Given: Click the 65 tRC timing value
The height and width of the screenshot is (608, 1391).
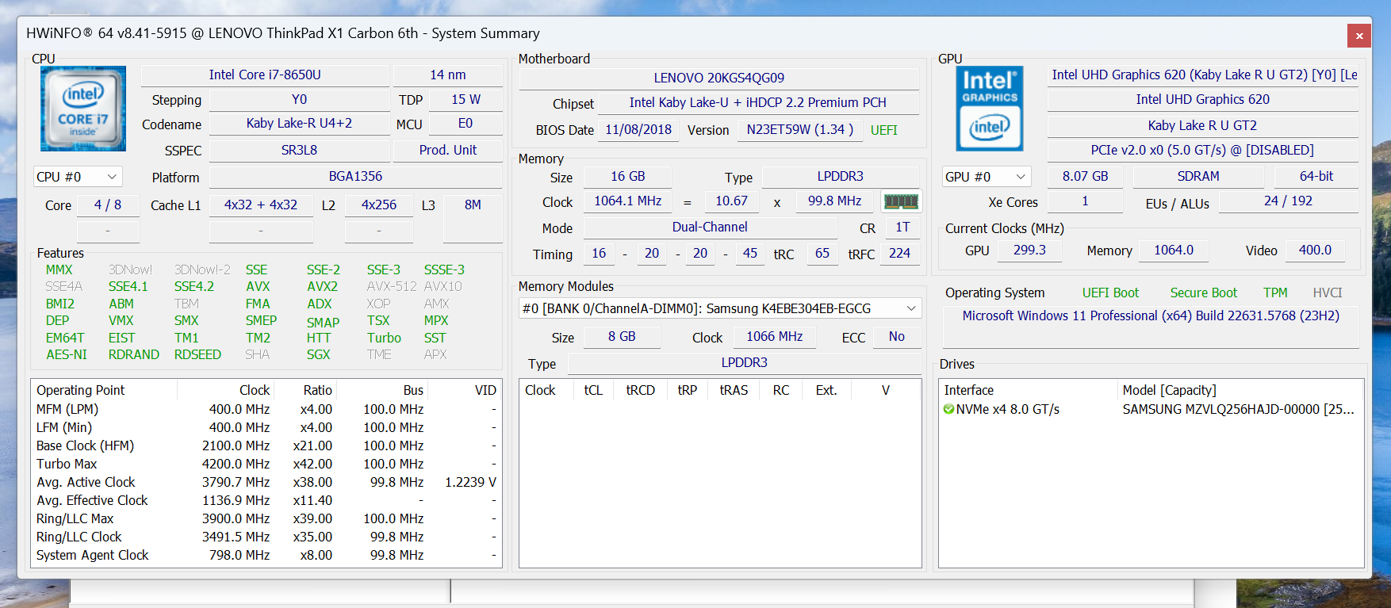Looking at the screenshot, I should click(x=822, y=254).
